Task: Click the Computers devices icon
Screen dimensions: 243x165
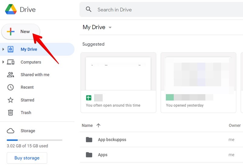Action: pyautogui.click(x=11, y=62)
